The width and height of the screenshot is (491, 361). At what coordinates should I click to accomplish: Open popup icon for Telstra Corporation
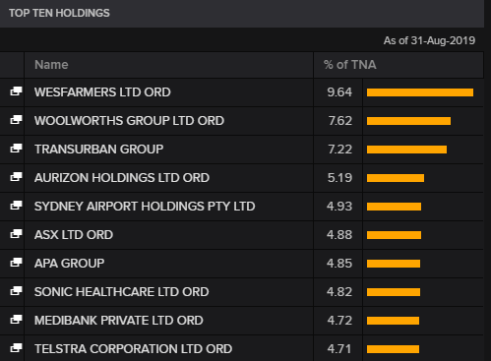click(16, 348)
